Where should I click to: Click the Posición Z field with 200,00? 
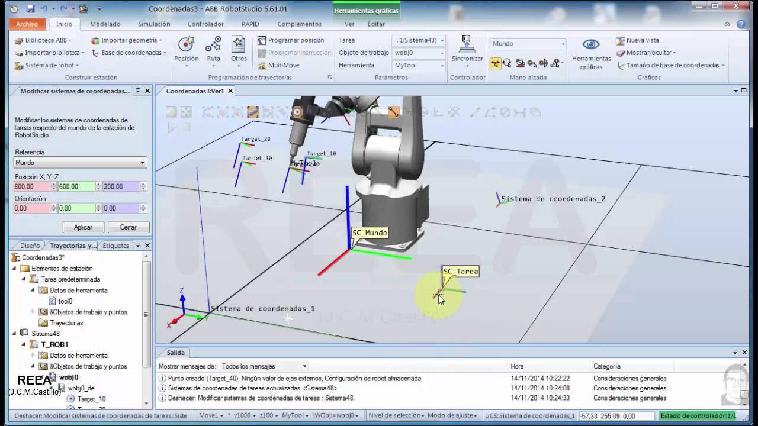(x=121, y=186)
